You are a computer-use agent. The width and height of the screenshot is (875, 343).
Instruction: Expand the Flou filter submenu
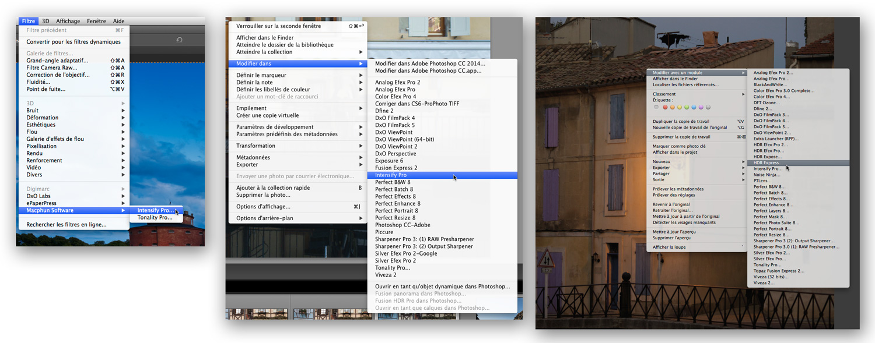73,132
